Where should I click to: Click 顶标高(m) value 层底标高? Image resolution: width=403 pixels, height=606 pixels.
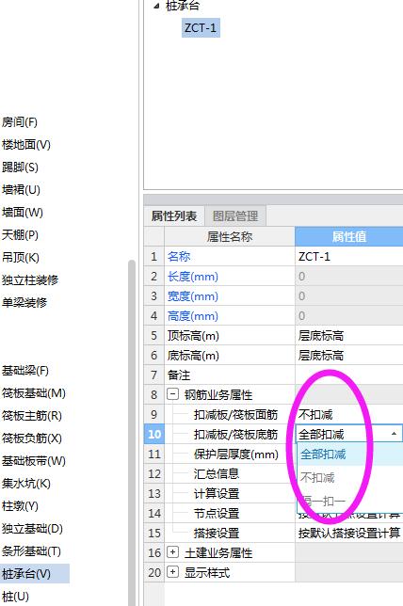(348, 335)
